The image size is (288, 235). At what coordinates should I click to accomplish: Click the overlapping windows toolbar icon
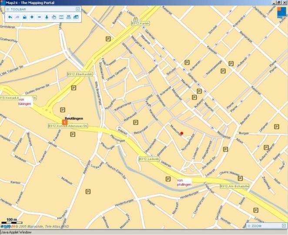(x=76, y=17)
